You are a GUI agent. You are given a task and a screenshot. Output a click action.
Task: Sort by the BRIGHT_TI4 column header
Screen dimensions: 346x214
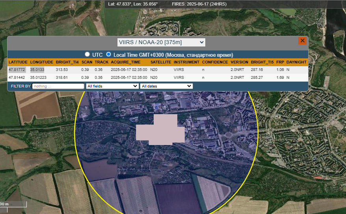pos(67,62)
